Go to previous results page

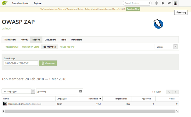[169, 92]
